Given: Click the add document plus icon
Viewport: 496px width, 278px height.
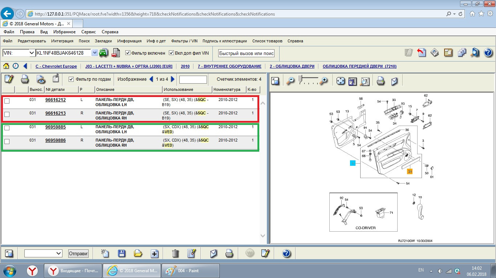Looking at the screenshot, I should tap(155, 253).
